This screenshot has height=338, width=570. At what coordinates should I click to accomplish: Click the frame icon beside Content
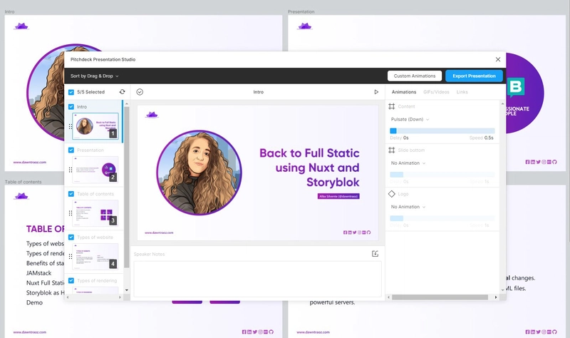pos(391,106)
